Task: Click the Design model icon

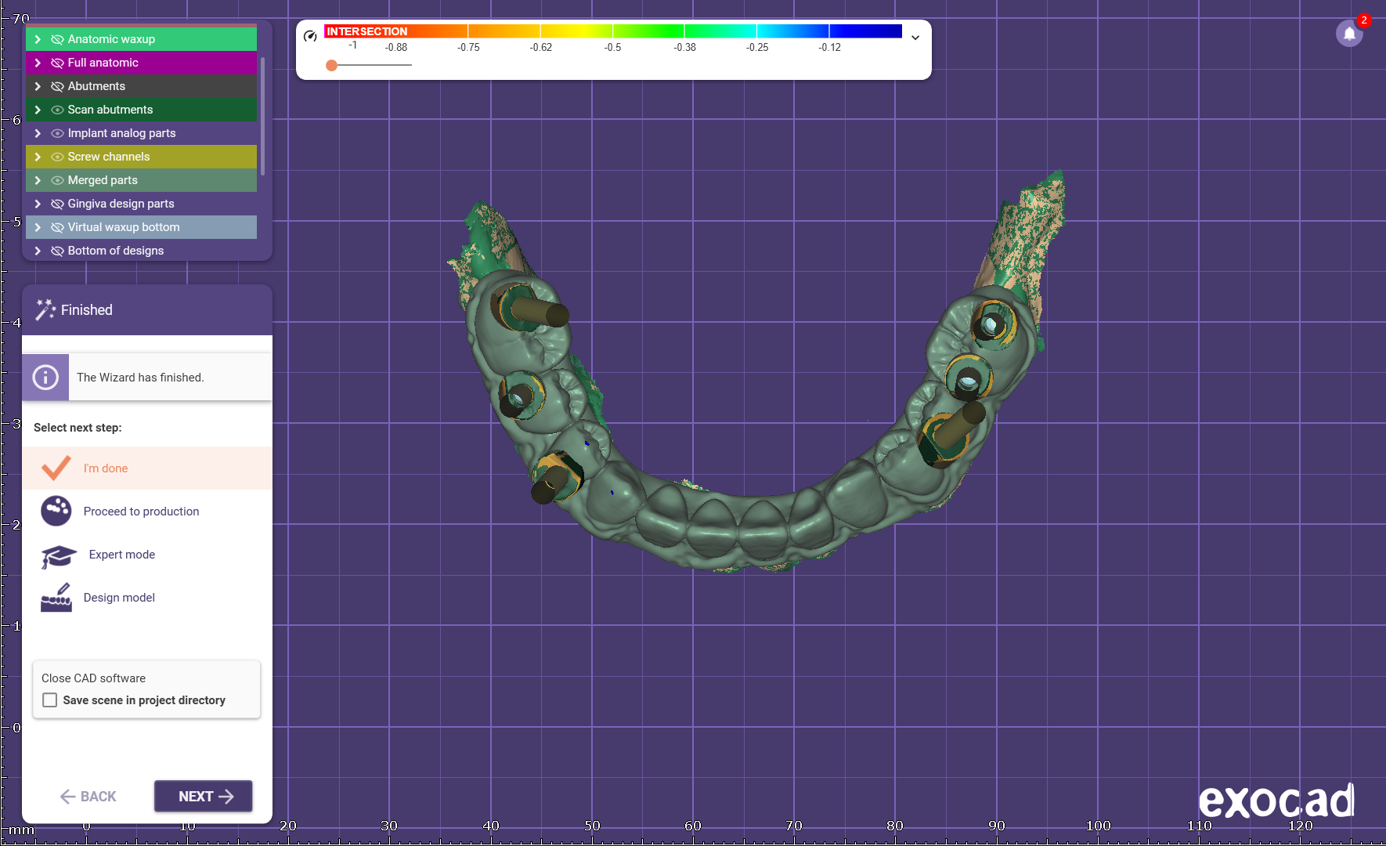Action: point(56,598)
